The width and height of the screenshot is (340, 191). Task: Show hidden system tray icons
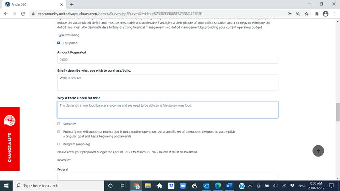[250, 185]
